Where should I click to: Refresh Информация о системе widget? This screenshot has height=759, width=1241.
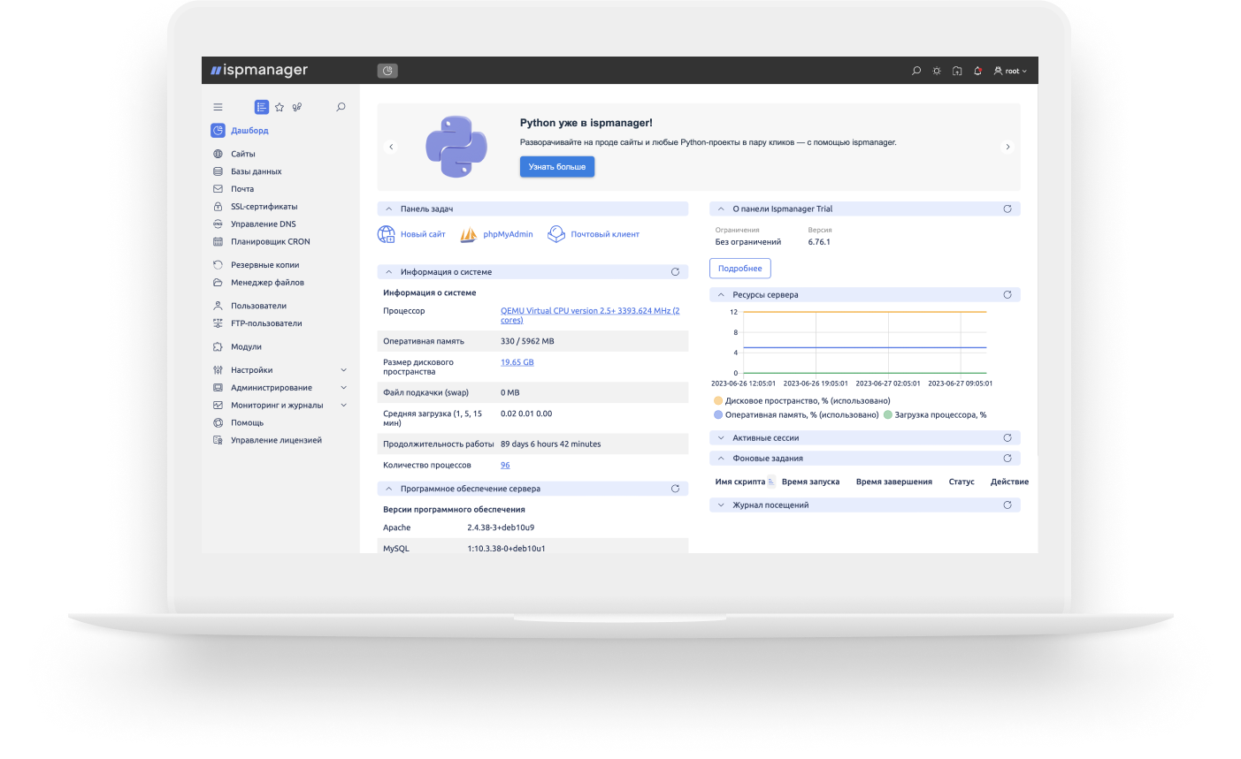pyautogui.click(x=675, y=272)
